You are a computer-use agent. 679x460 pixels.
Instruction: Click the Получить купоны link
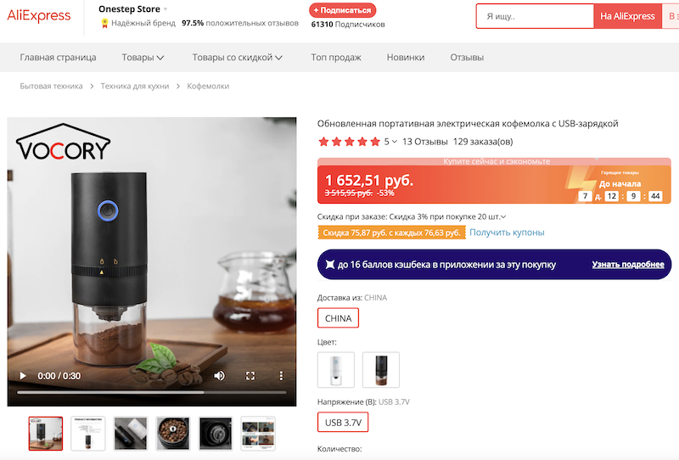507,233
